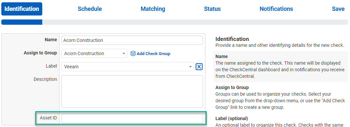Click the Add Check Group link

point(153,54)
